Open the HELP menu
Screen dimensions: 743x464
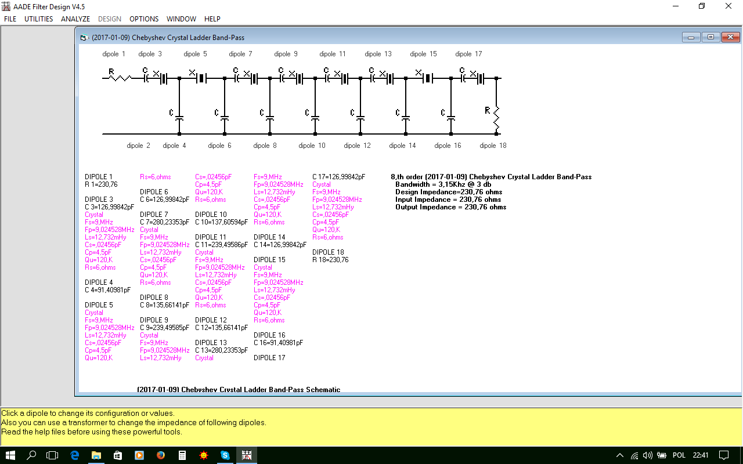(212, 19)
